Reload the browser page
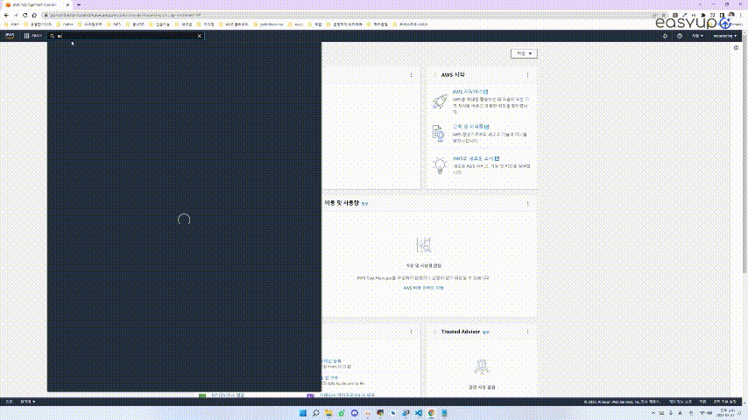 click(x=25, y=15)
